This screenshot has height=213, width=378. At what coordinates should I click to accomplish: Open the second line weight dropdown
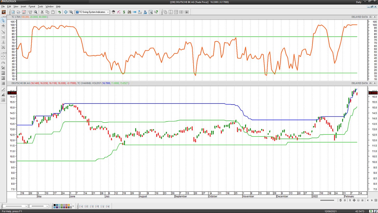tap(39, 206)
